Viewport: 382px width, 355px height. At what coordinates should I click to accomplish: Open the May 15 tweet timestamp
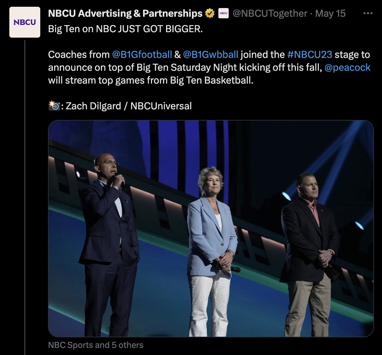point(330,14)
